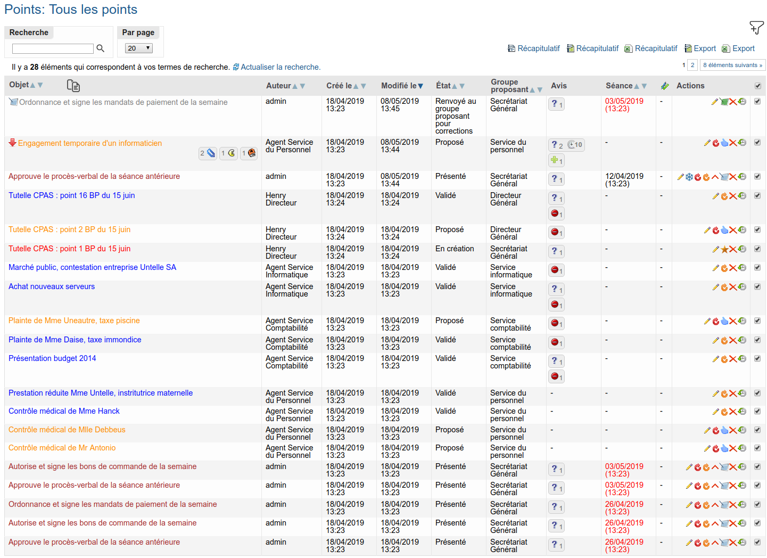Sort Auteur column descending

(x=302, y=86)
